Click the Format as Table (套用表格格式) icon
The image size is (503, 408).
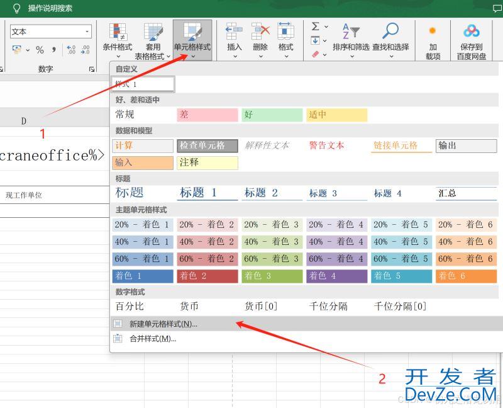pos(153,31)
